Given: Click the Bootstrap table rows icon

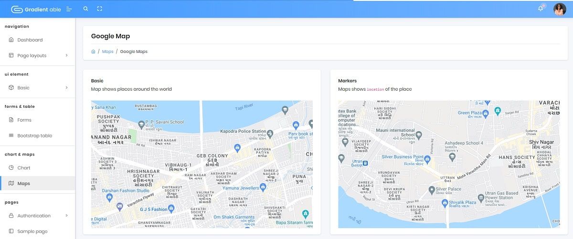Looking at the screenshot, I should (x=11, y=135).
